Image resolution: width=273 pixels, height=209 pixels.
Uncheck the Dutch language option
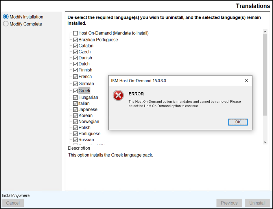75,64
